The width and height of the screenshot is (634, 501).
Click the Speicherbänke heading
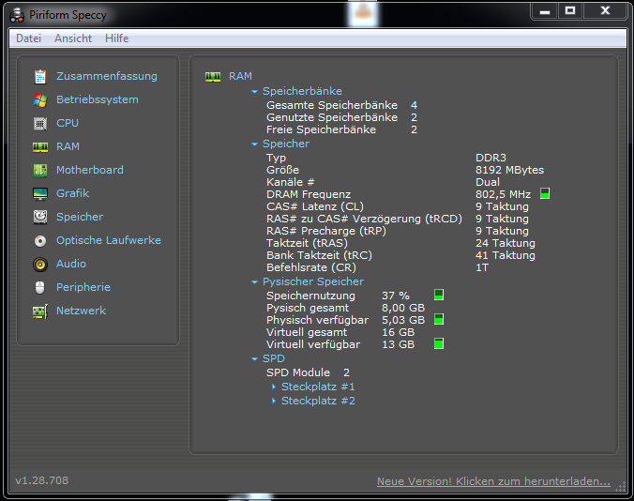[x=302, y=91]
